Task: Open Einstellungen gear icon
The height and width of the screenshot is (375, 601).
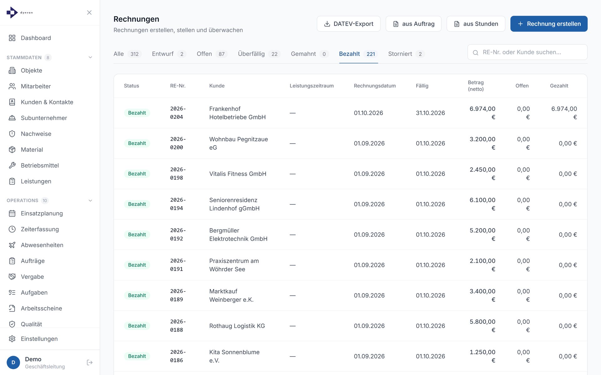Action: point(12,339)
